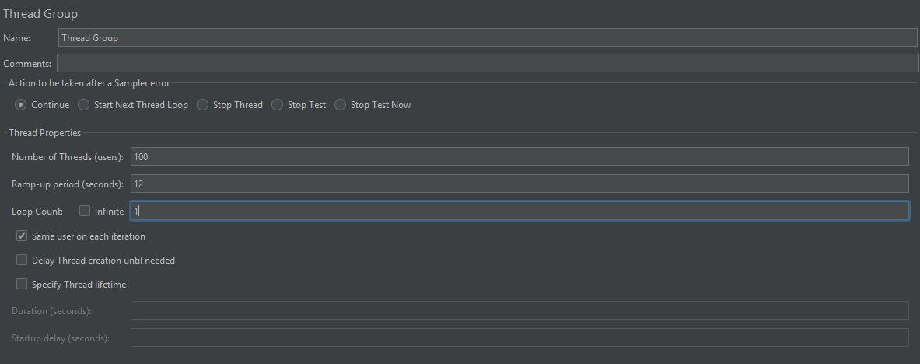Choose Start Next Thread Loop option
The height and width of the screenshot is (364, 920).
84,105
